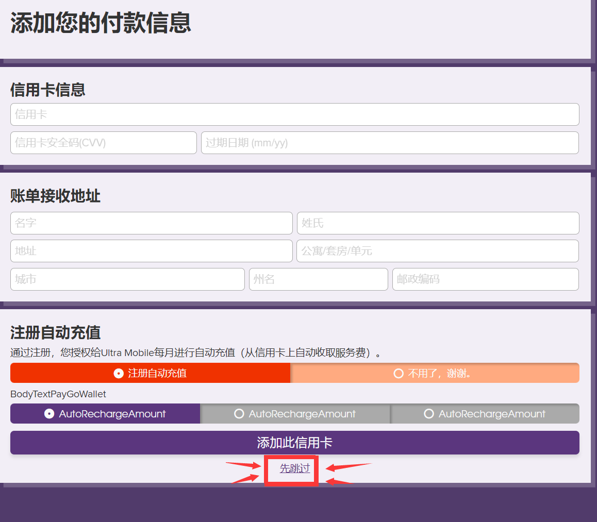The width and height of the screenshot is (597, 522).
Task: Click the 州名 state field
Action: (x=318, y=279)
